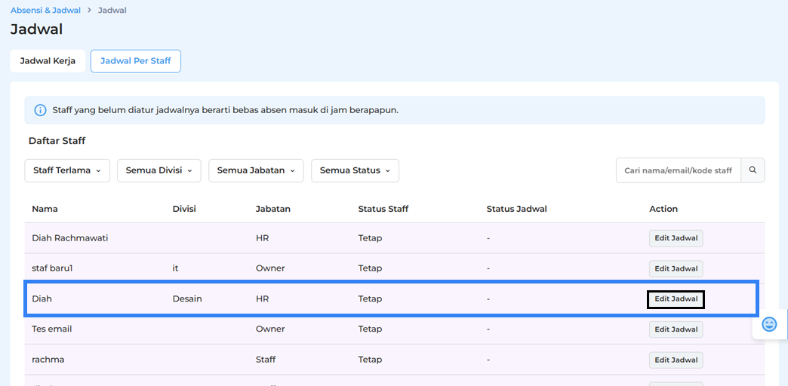This screenshot has width=788, height=386.
Task: Expand the Semua Status filter dropdown
Action: pyautogui.click(x=355, y=170)
